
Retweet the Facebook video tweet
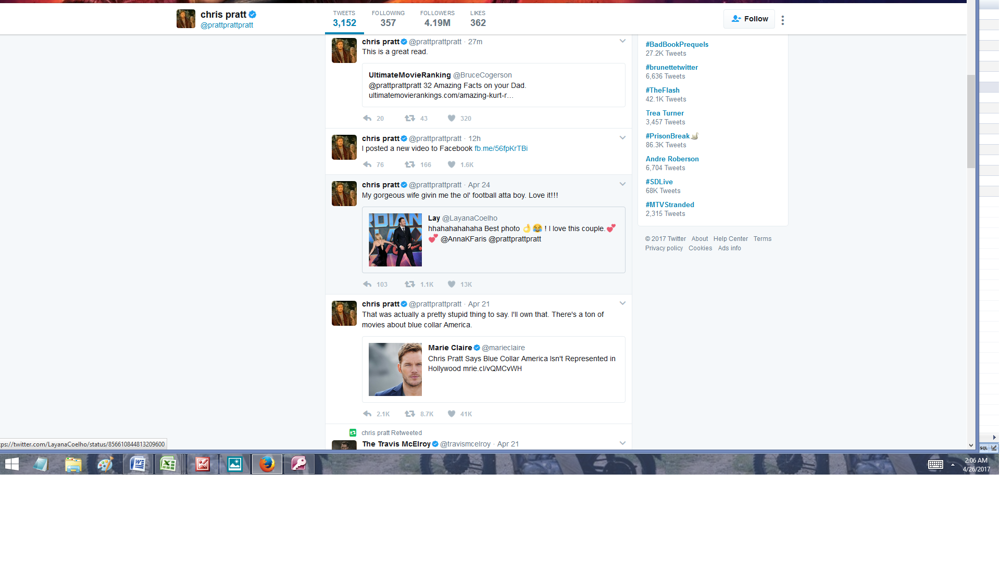[x=410, y=165]
